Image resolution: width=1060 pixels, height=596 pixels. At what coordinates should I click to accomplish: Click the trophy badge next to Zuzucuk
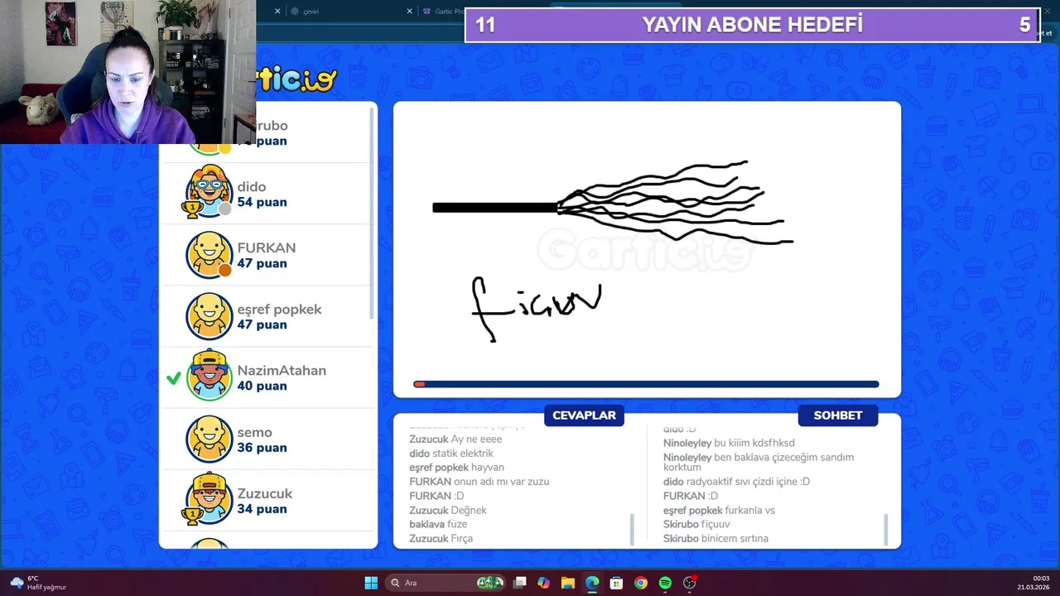pos(192,517)
